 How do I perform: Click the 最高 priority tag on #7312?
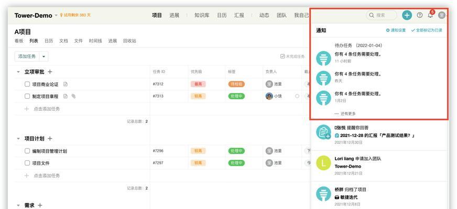[198, 84]
